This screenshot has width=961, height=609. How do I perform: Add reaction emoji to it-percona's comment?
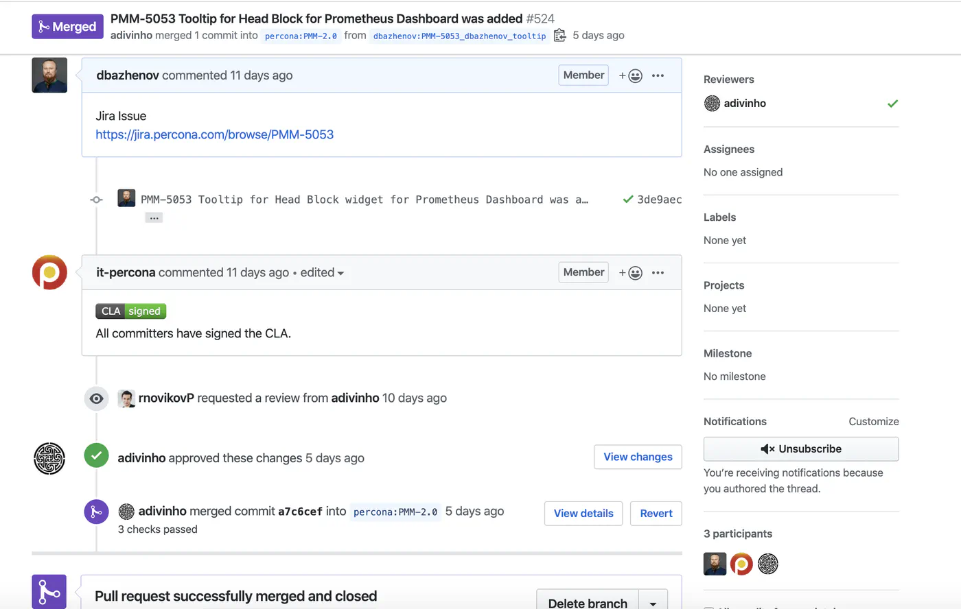pyautogui.click(x=630, y=273)
